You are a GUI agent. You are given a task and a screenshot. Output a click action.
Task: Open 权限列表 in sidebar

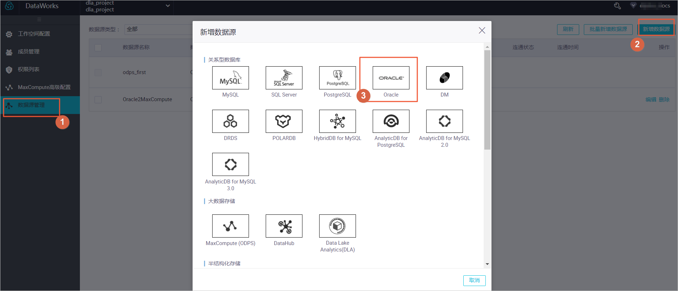click(40, 69)
